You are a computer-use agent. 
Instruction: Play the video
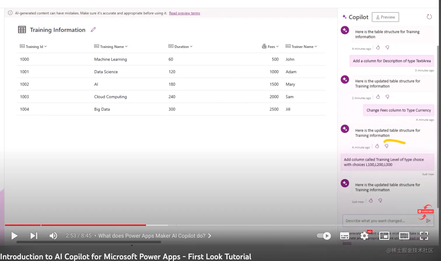tap(14, 236)
